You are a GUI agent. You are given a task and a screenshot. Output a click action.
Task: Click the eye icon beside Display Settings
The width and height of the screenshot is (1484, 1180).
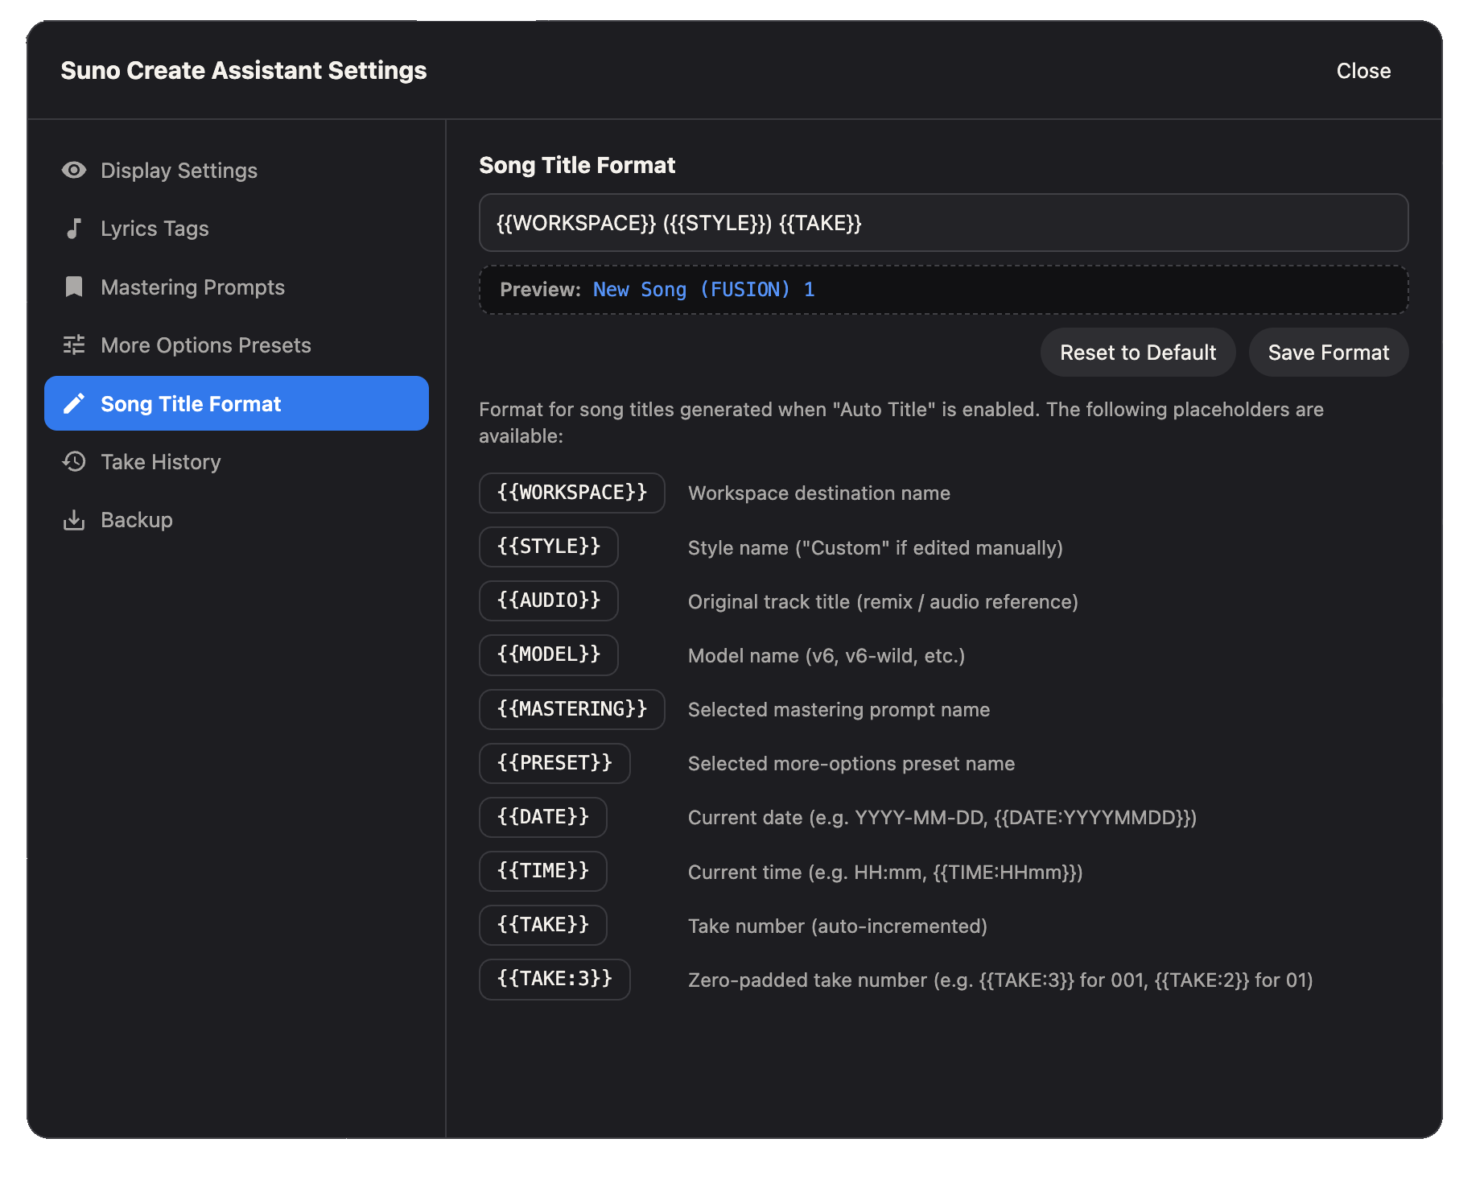click(x=74, y=171)
